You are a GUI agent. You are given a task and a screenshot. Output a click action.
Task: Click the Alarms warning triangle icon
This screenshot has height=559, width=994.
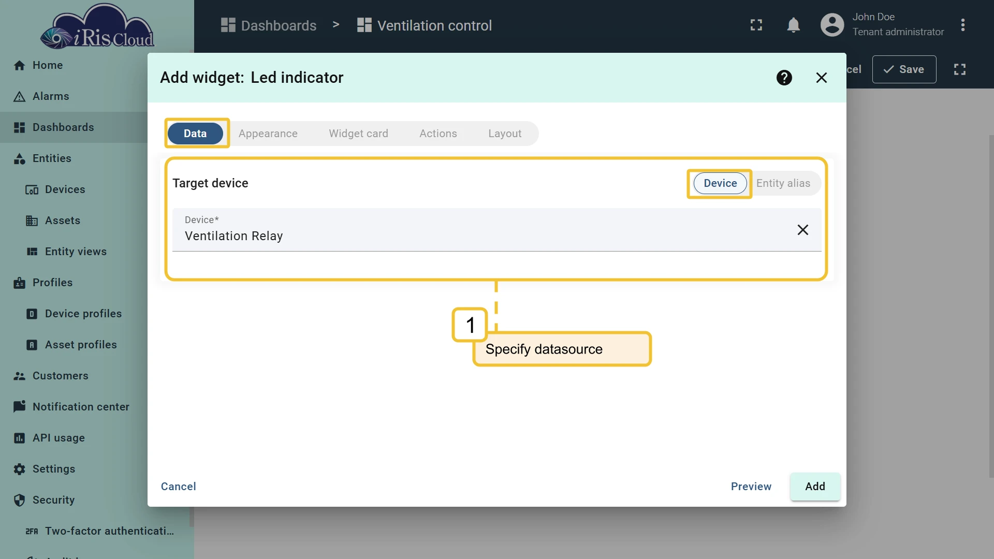(x=19, y=96)
